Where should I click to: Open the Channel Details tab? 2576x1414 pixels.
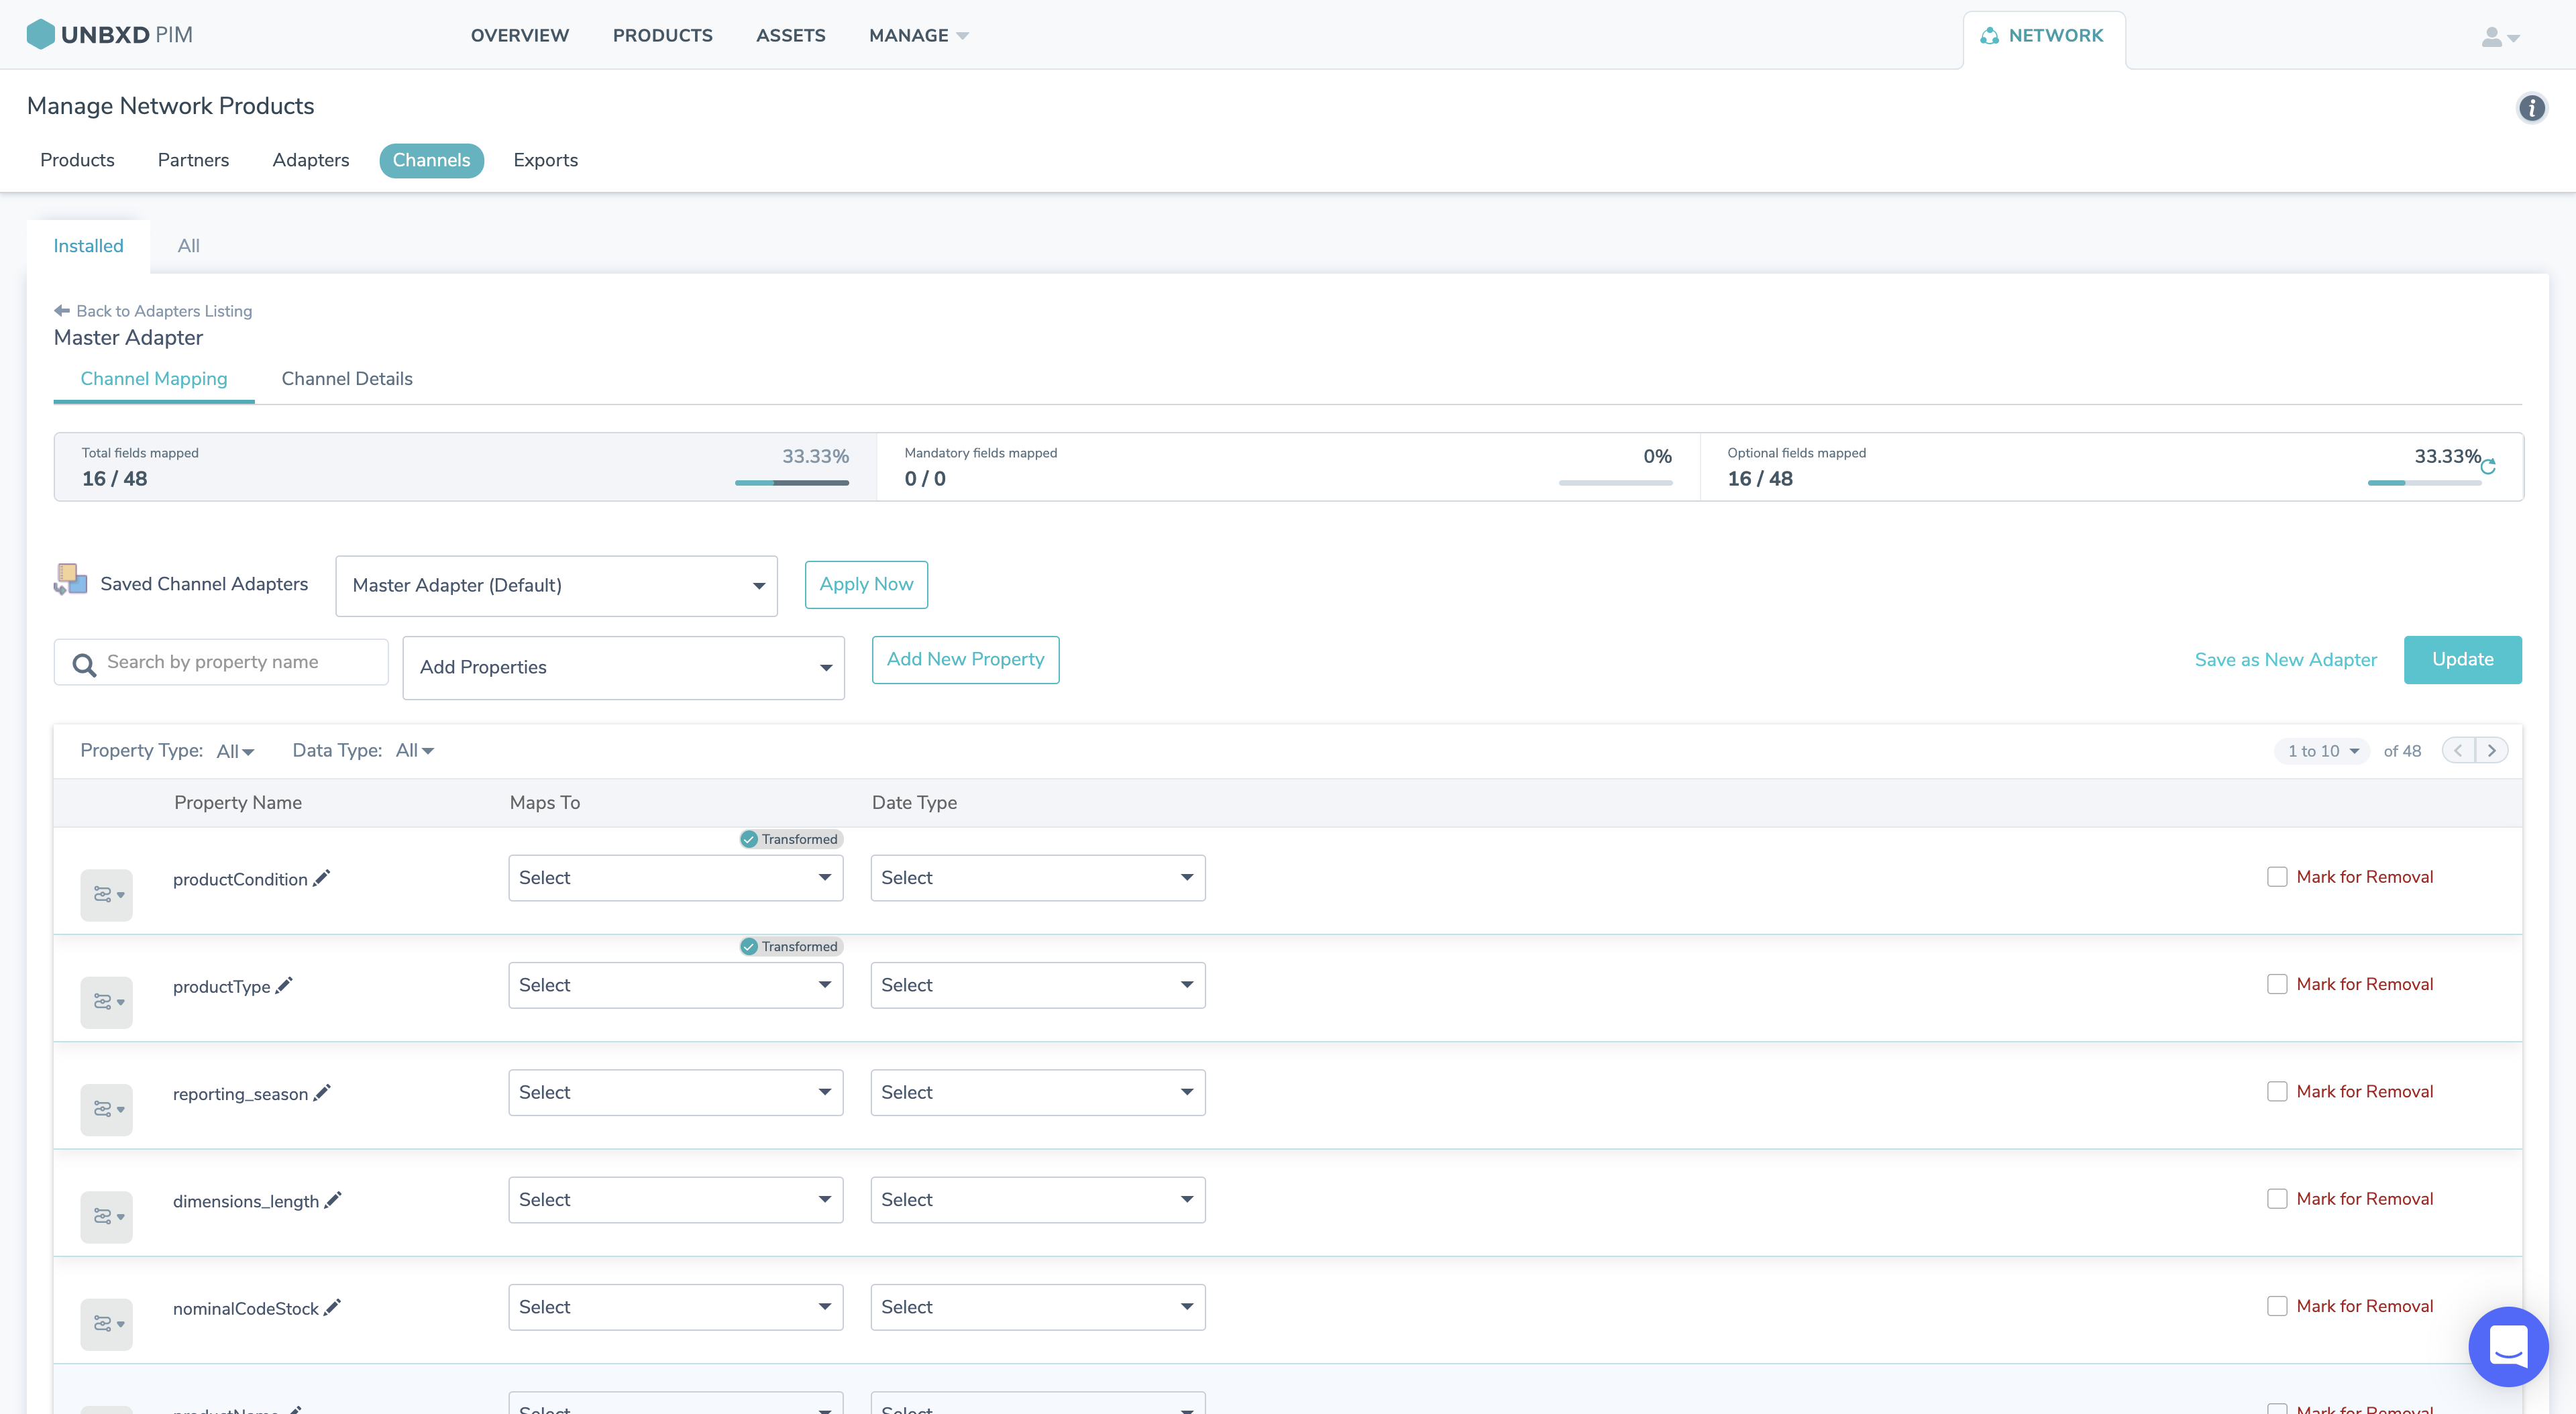pyautogui.click(x=346, y=379)
